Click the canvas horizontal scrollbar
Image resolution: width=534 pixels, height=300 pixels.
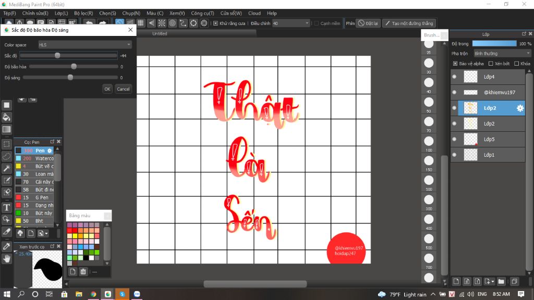(x=255, y=284)
